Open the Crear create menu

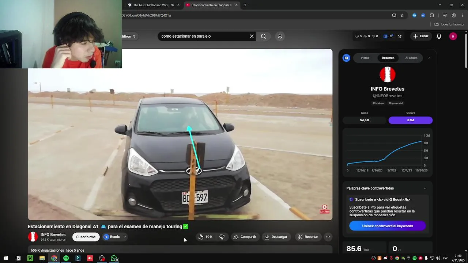tap(421, 36)
